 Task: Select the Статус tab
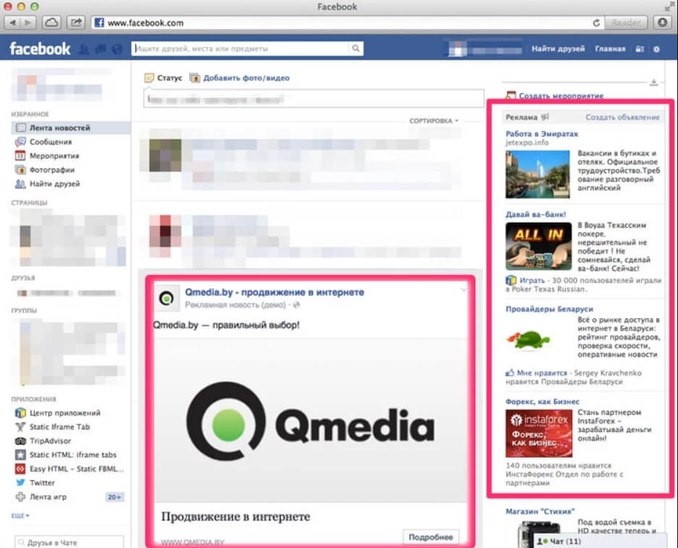click(x=164, y=78)
